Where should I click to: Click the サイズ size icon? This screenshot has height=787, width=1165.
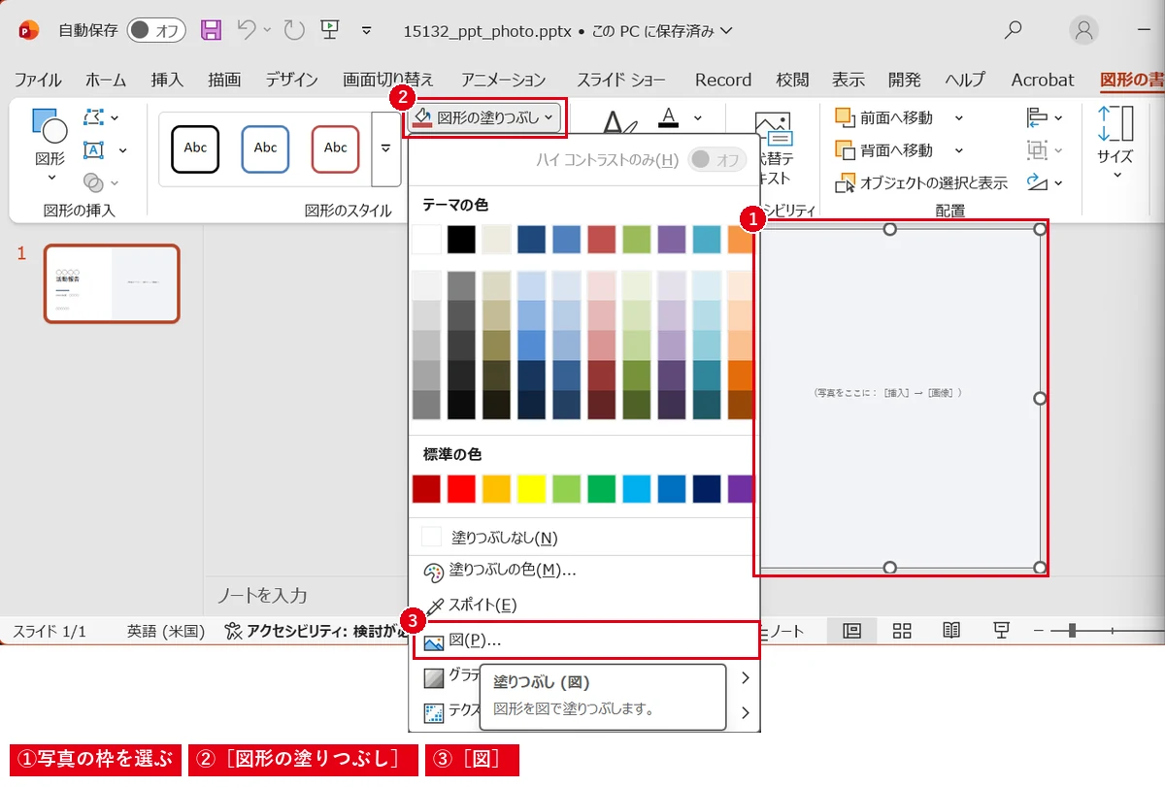point(1115,124)
